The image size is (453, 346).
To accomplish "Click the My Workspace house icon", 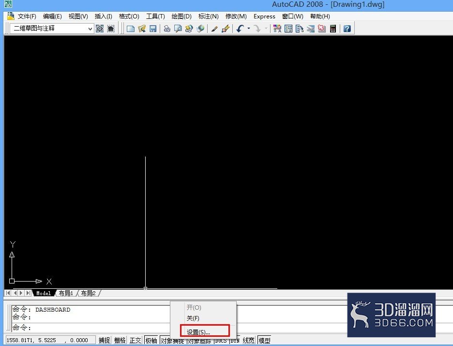I will click(111, 29).
